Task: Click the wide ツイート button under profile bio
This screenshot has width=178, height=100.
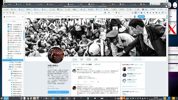Action: coord(58,92)
